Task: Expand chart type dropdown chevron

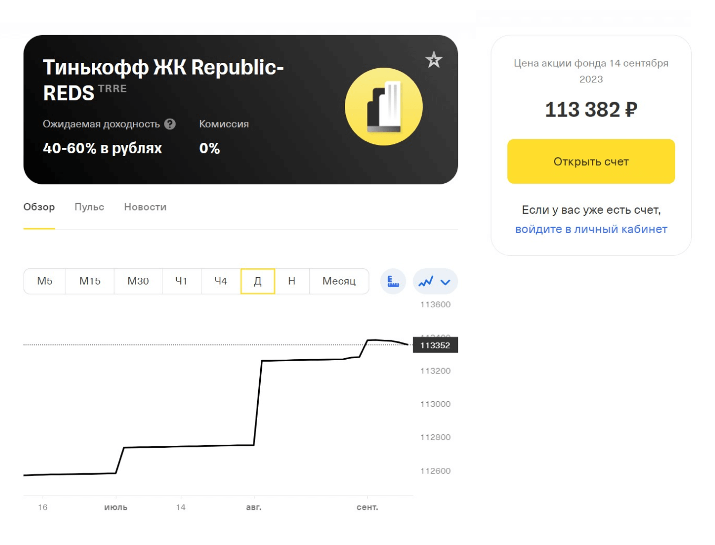Action: pos(445,282)
